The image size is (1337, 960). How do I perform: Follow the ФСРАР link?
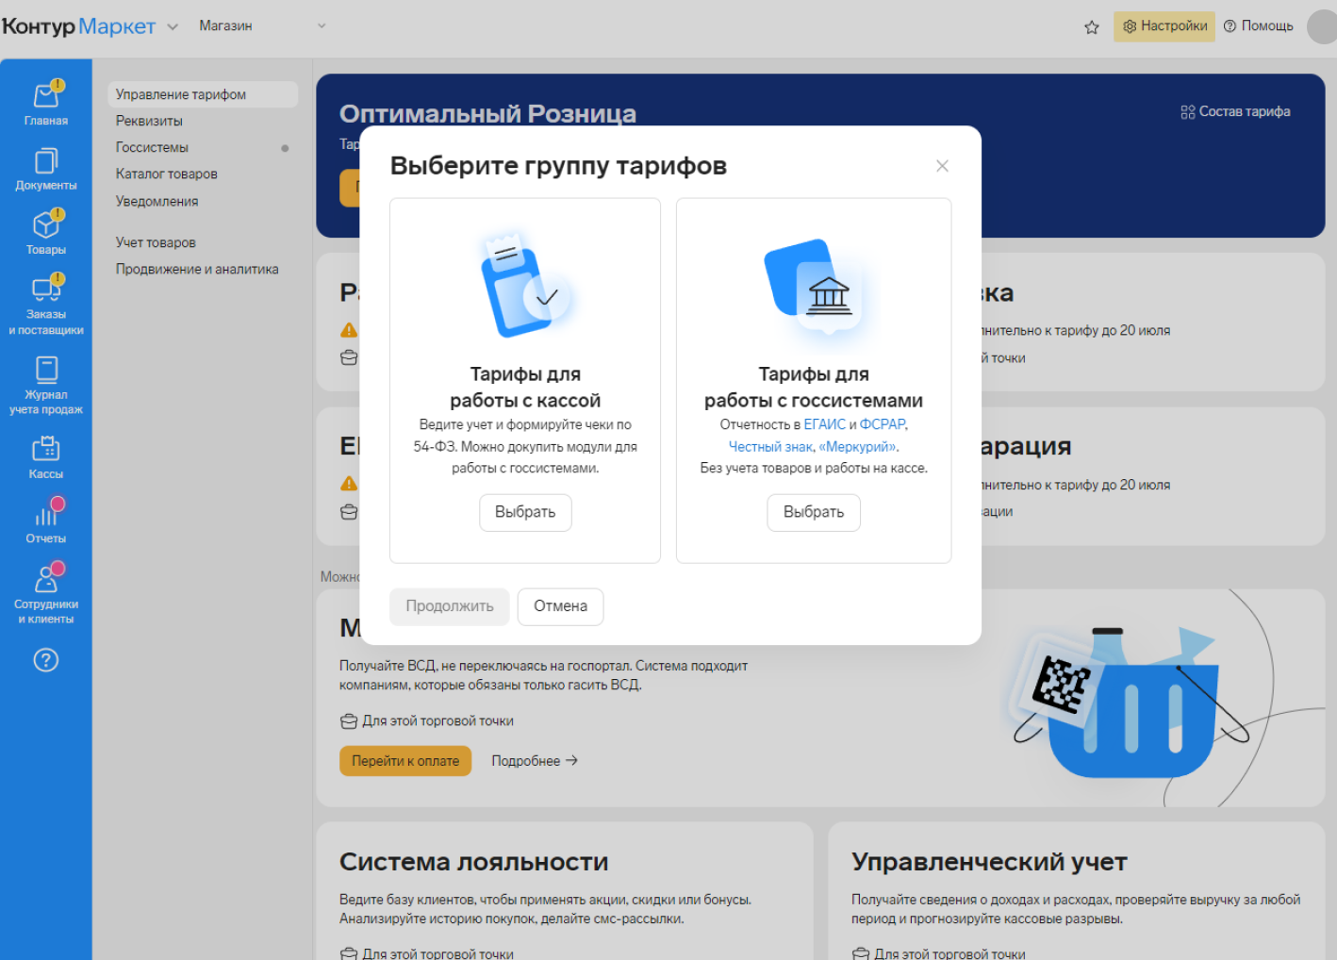point(883,424)
